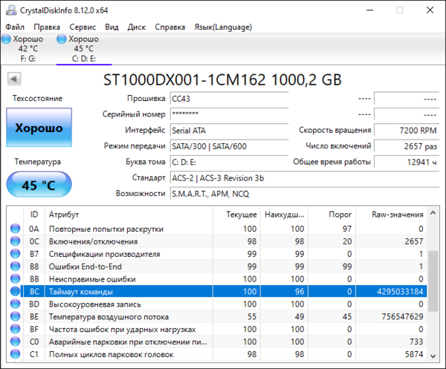446x369 pixels.
Task: Click the Буква тома field C: D: E:
Action: (x=229, y=162)
